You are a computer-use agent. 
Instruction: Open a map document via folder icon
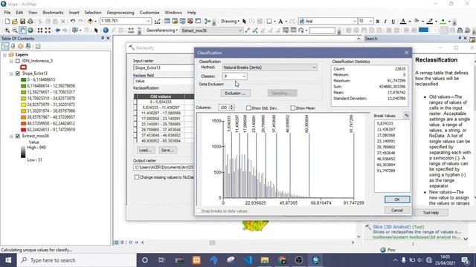click(15, 22)
